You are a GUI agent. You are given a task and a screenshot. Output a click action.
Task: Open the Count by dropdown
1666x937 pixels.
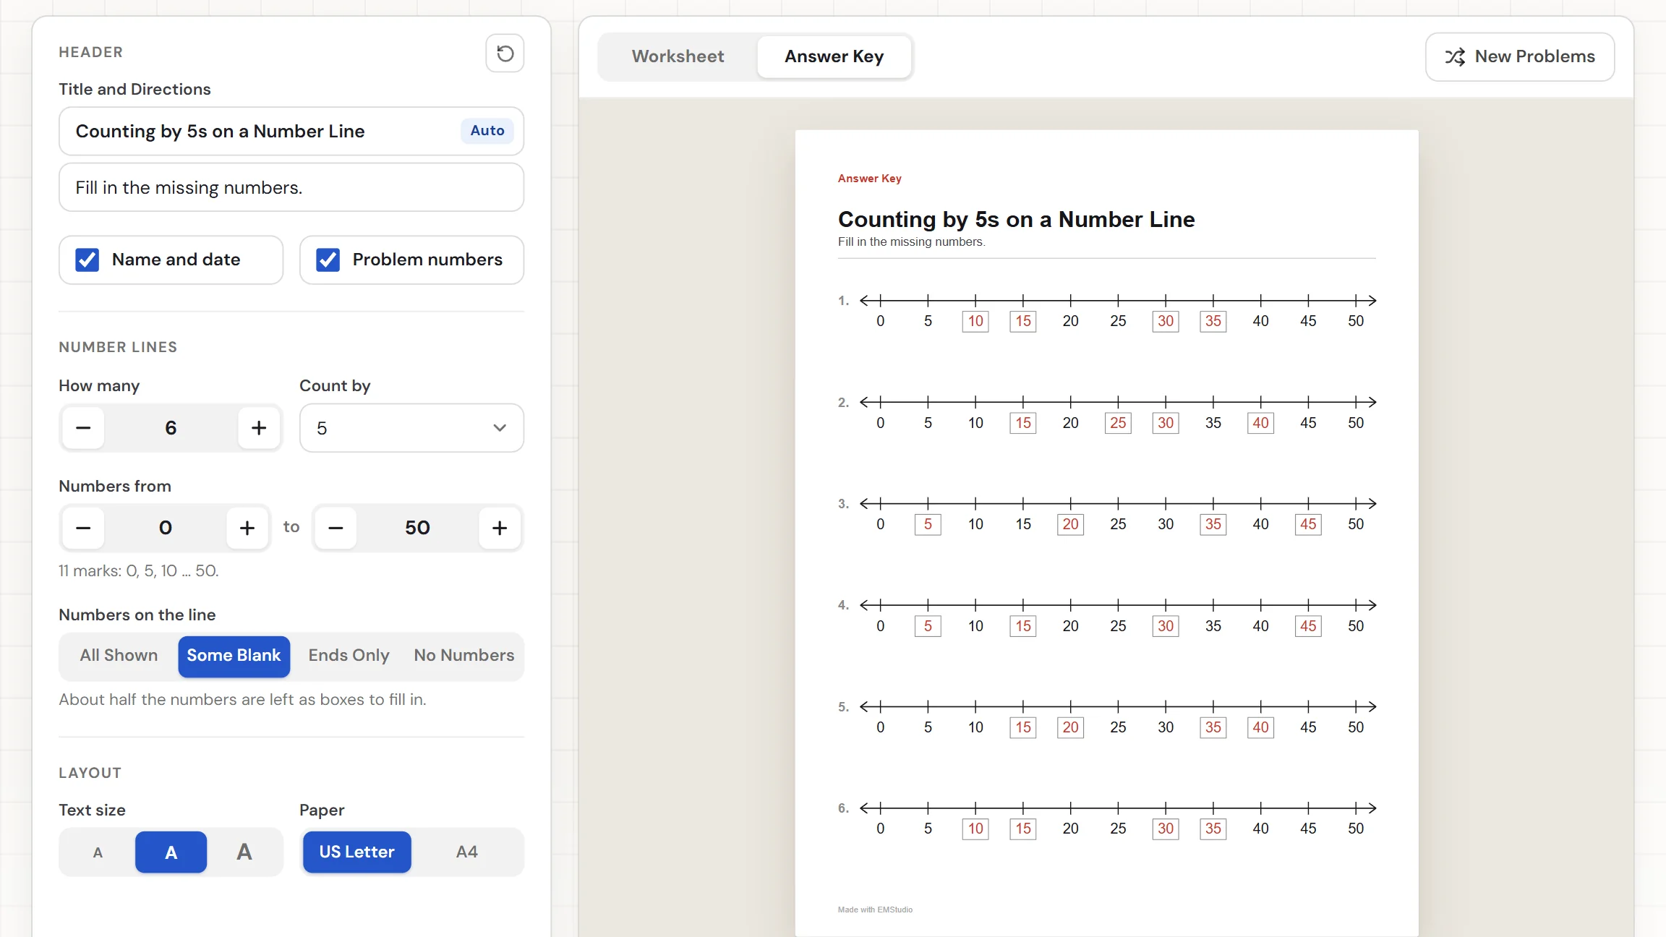[x=411, y=428]
